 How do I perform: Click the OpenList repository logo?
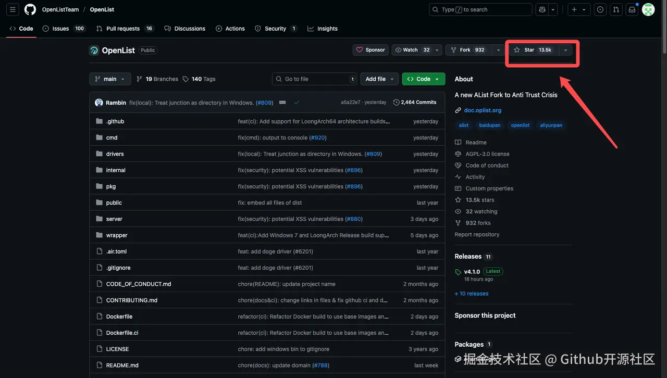pos(94,51)
